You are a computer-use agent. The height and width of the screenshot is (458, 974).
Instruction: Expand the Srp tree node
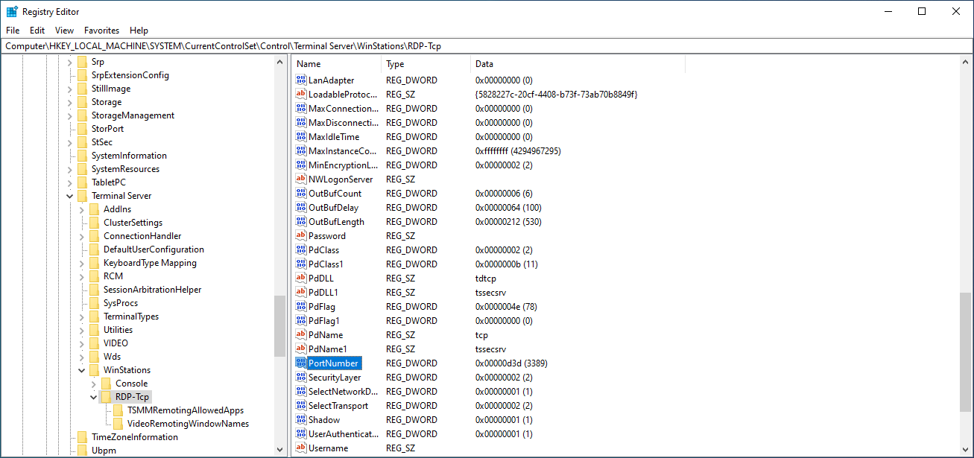(69, 62)
